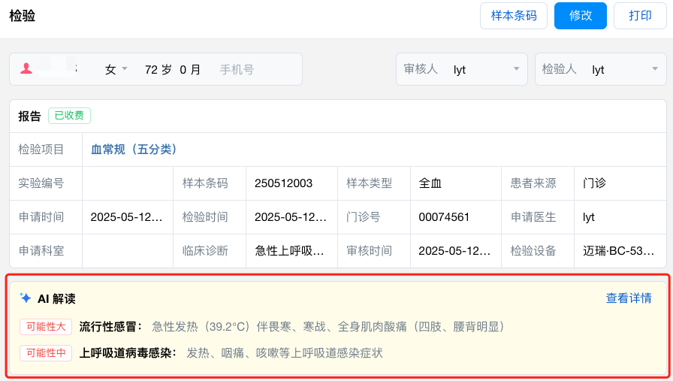Open 查看详情 link in AI panel

tap(629, 298)
